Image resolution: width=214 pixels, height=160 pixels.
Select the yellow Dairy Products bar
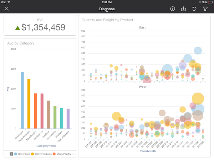click(29, 104)
